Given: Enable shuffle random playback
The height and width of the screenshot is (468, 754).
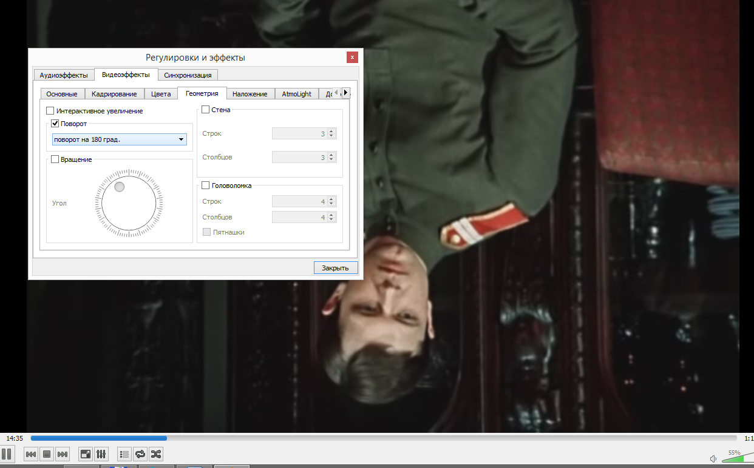Looking at the screenshot, I should coord(156,454).
